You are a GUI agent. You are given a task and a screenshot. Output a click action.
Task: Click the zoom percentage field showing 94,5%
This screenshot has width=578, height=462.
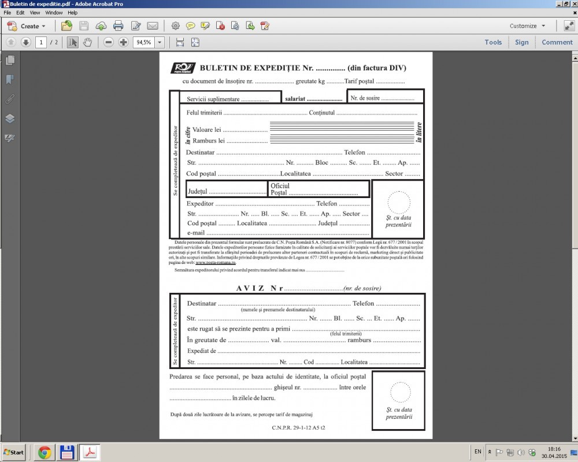click(144, 42)
